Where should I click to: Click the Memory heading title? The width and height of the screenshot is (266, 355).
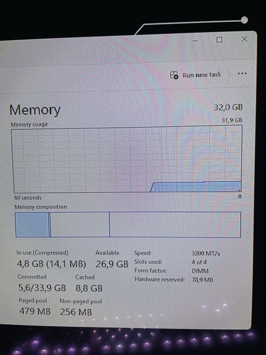point(35,110)
